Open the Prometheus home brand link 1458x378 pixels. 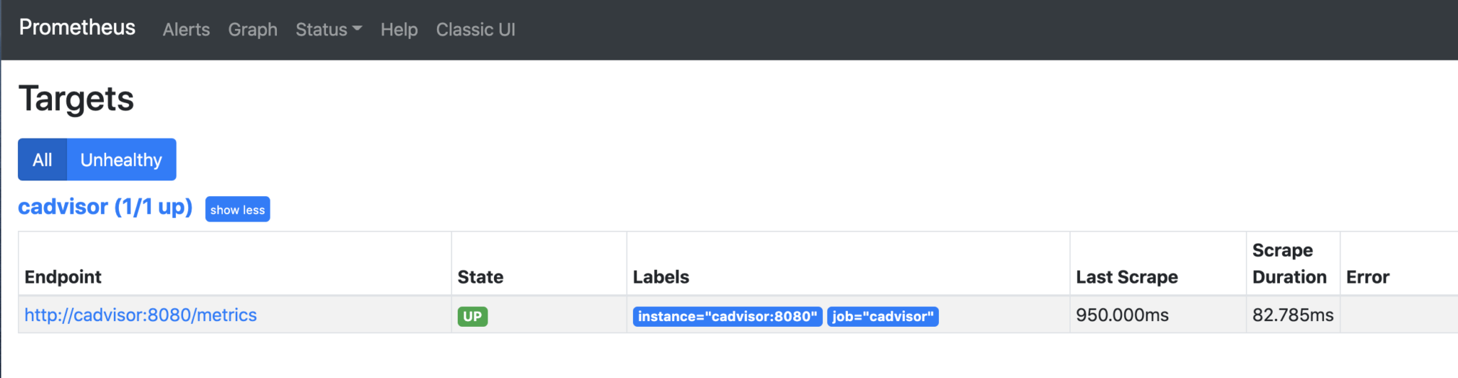tap(77, 28)
